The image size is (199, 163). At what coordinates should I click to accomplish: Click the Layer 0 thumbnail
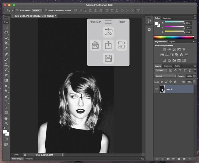pos(162,89)
